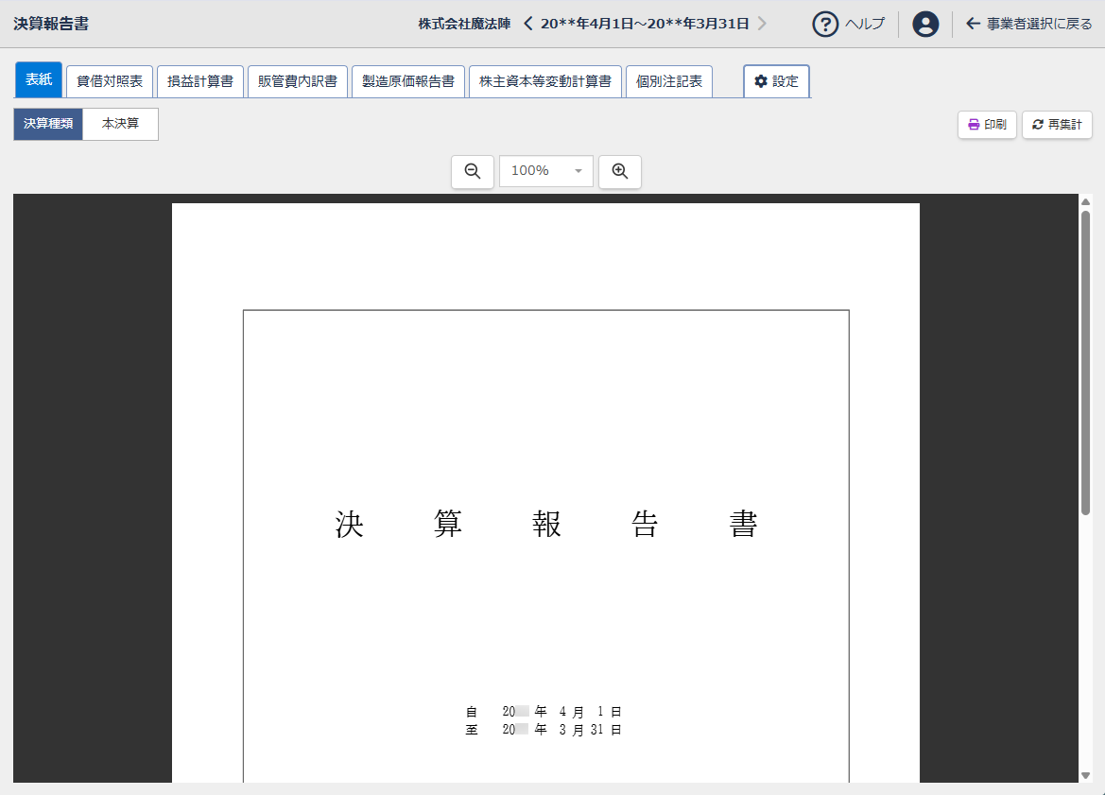Image resolution: width=1105 pixels, height=795 pixels.
Task: Open the settings gear tab
Action: point(776,81)
